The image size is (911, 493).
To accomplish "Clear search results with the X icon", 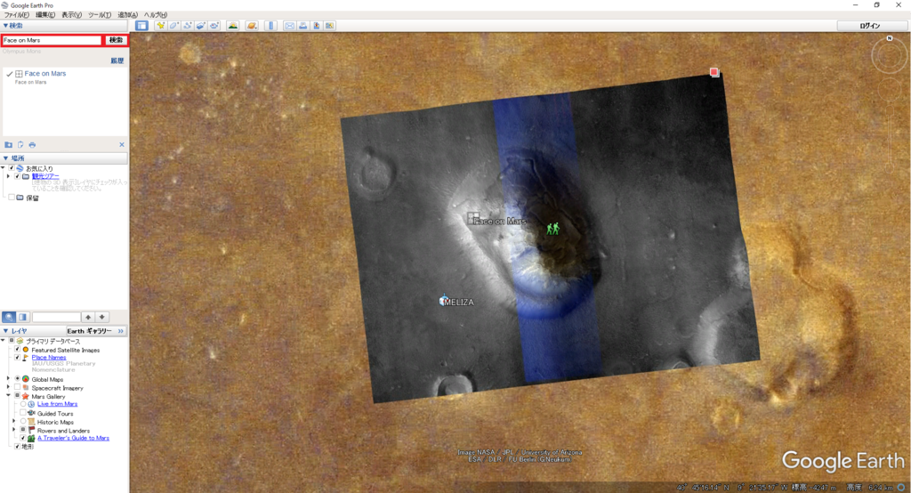I will pos(121,145).
